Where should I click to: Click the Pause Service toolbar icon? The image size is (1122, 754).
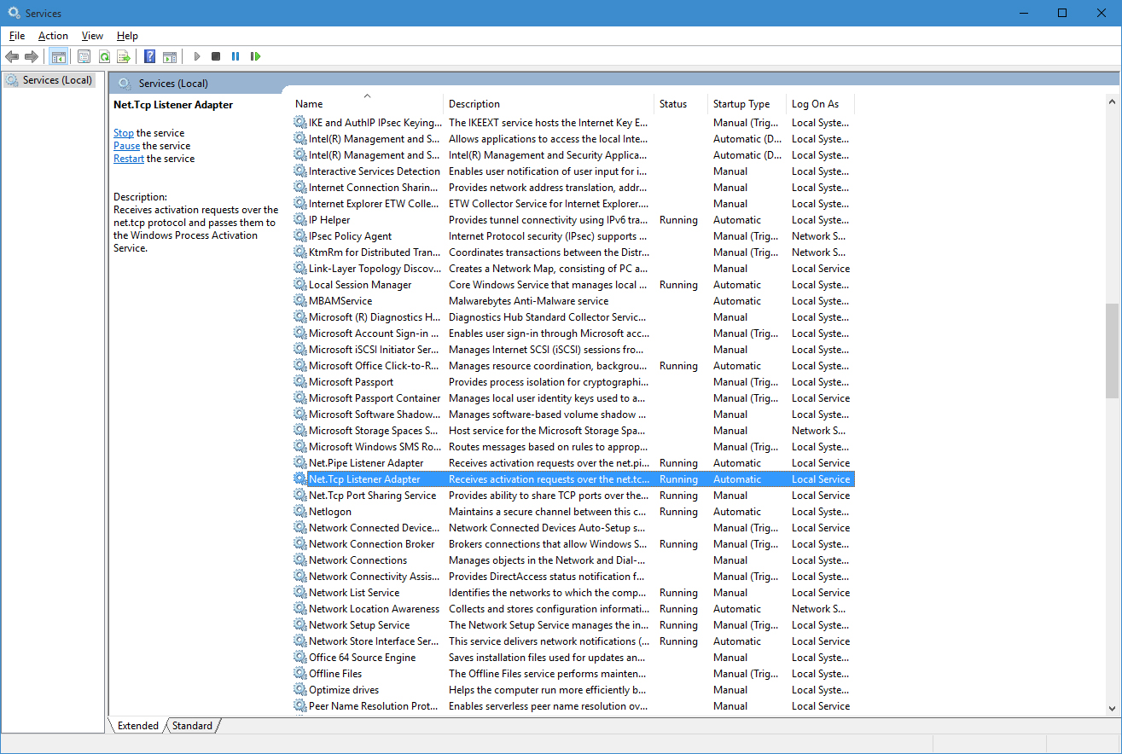click(235, 56)
